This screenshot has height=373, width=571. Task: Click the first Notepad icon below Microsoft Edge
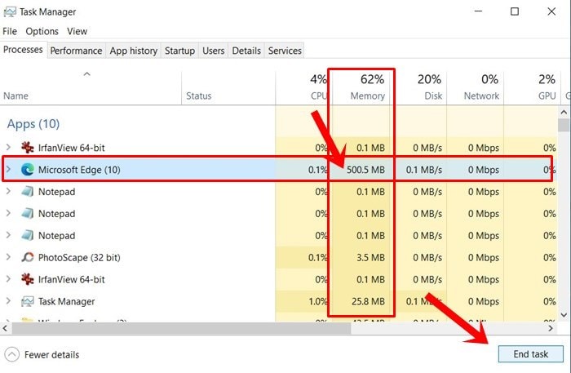[x=27, y=192]
